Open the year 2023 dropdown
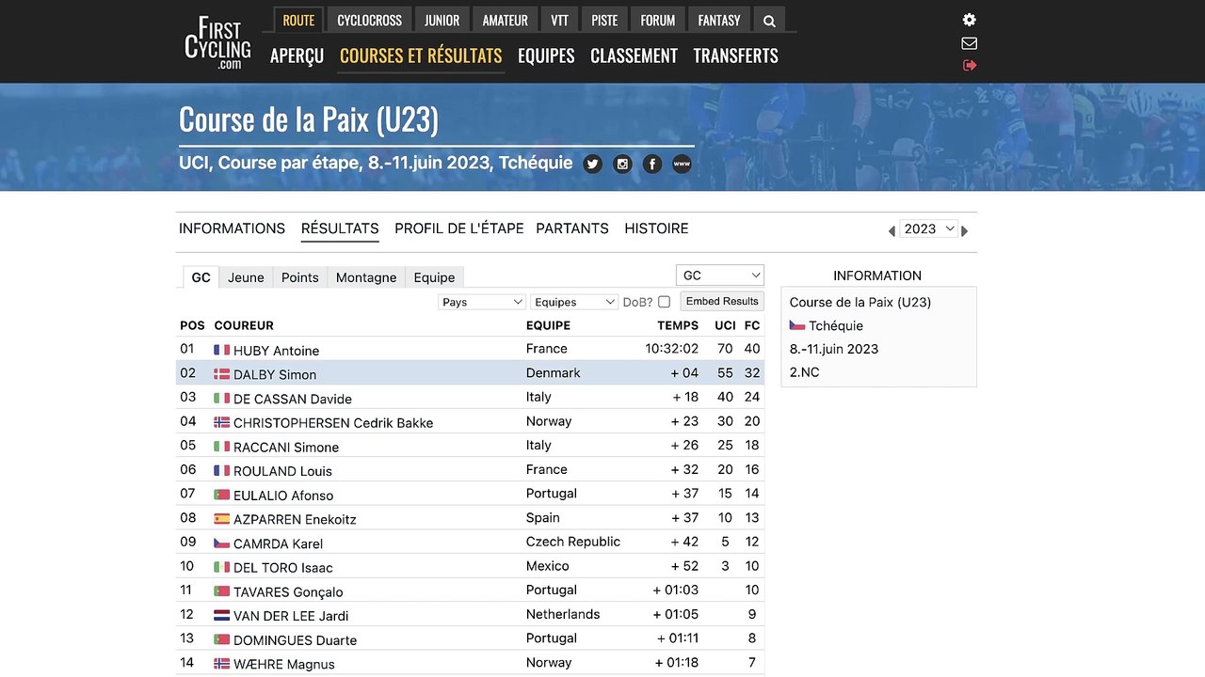 pos(928,228)
